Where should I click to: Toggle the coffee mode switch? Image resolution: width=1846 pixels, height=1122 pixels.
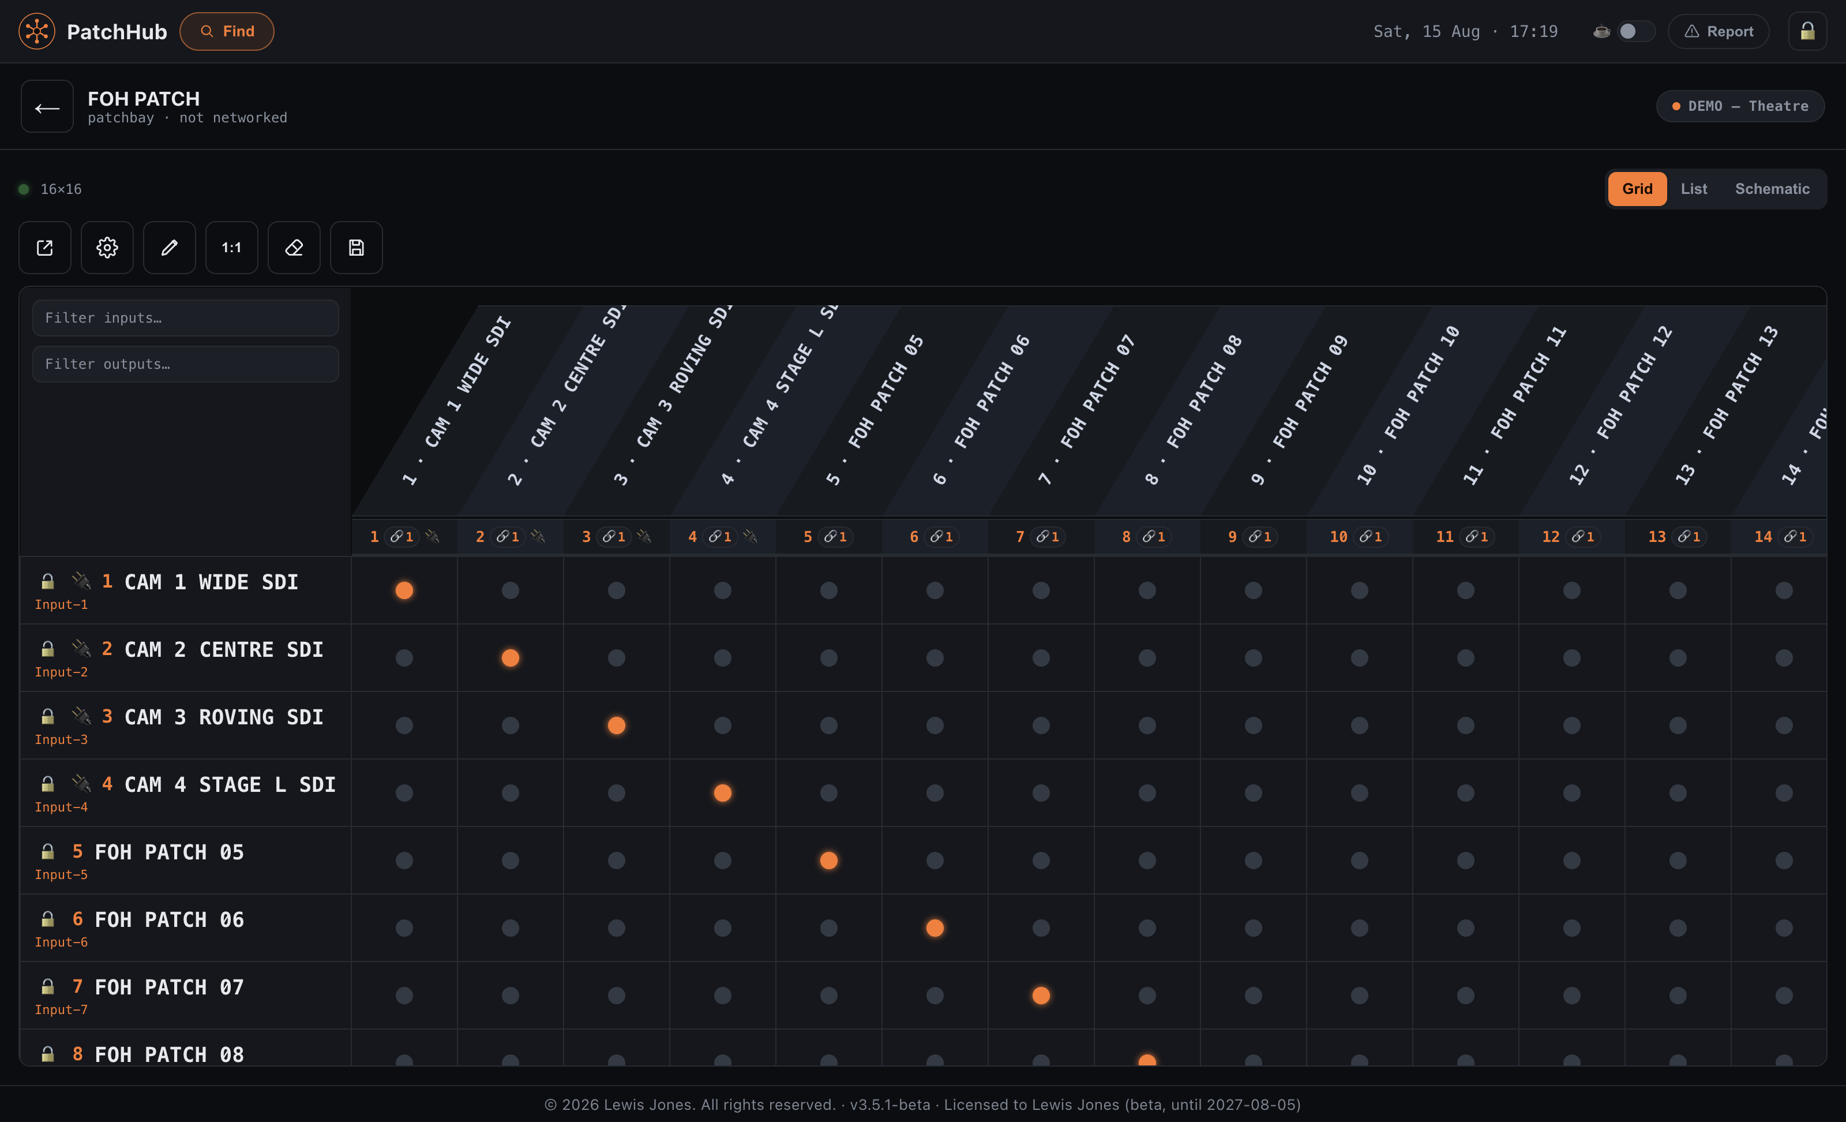pos(1635,32)
